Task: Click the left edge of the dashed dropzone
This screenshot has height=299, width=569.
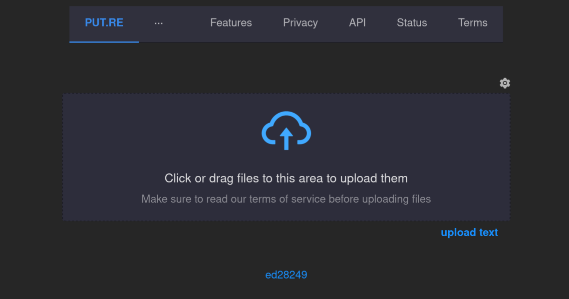Action: pos(63,157)
